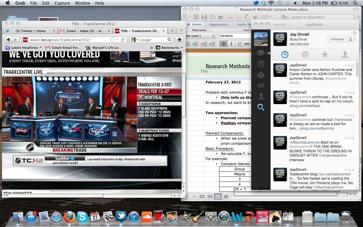Image resolution: width=363 pixels, height=227 pixels.
Task: Switch Word to Notebook Layout view button
Action: (x=218, y=196)
